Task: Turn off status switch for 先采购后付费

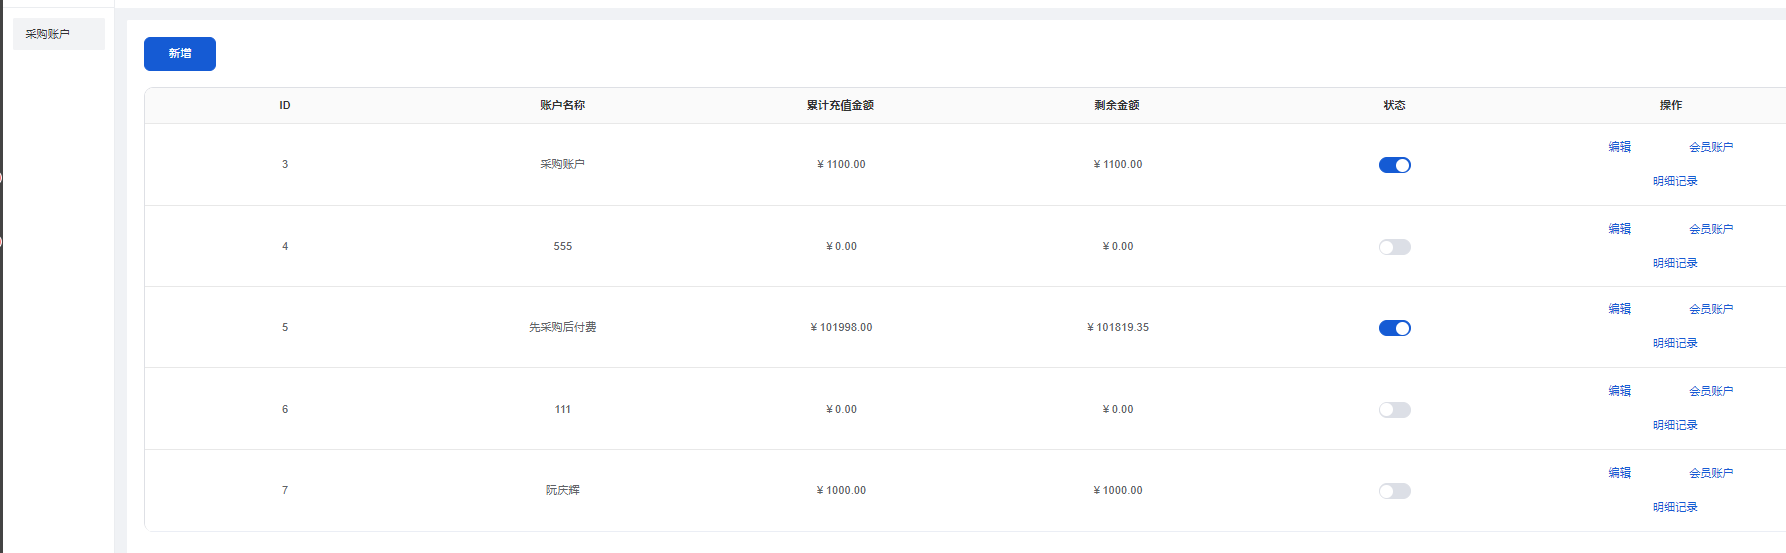Action: (x=1394, y=328)
